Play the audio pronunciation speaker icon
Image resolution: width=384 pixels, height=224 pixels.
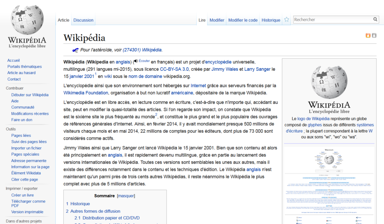[135, 62]
